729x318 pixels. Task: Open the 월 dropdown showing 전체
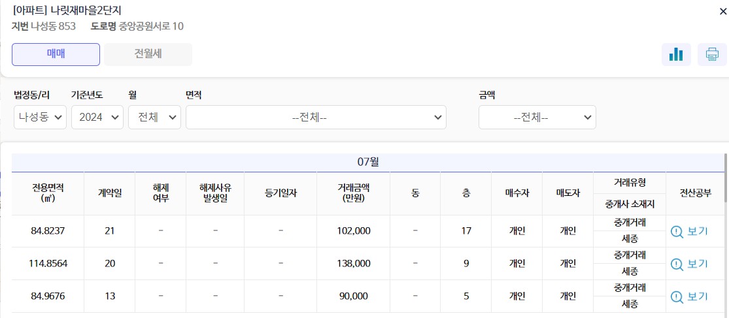coord(154,118)
